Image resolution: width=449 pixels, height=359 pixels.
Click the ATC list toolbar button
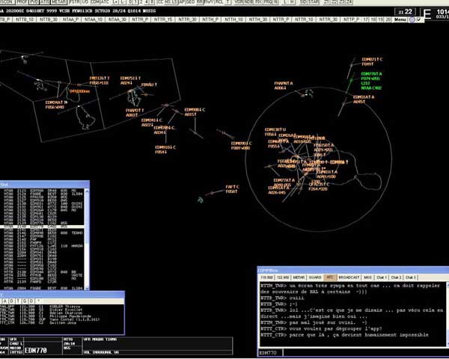tap(106, 2)
